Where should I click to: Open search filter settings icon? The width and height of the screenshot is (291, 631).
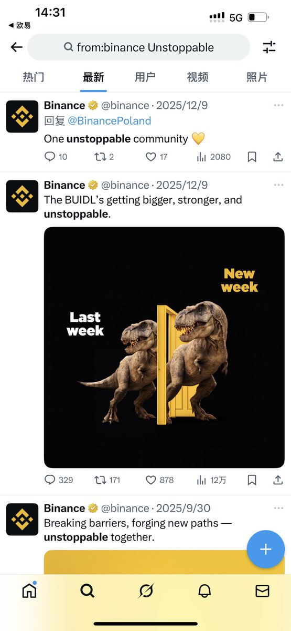coord(269,47)
